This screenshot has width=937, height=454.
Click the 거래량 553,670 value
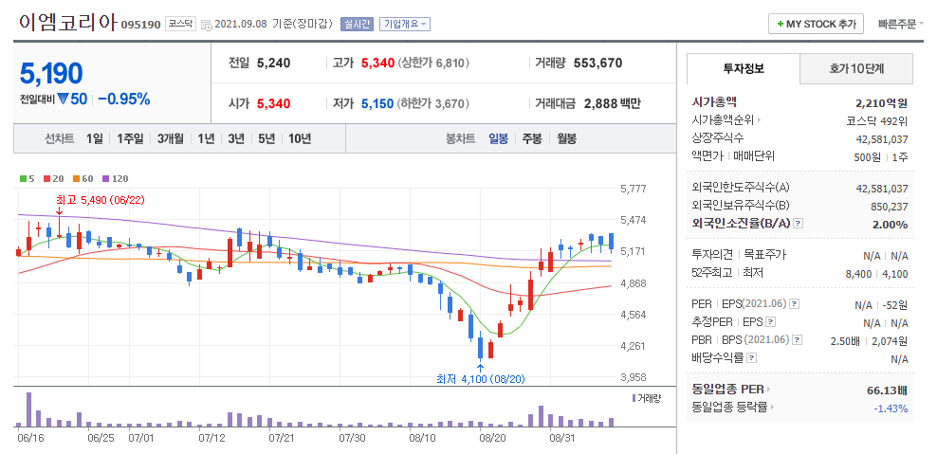pos(597,63)
